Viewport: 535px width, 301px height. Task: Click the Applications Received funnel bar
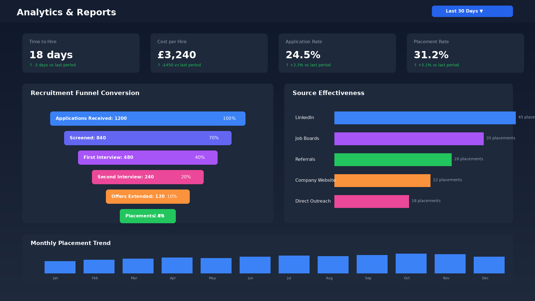coord(148,118)
